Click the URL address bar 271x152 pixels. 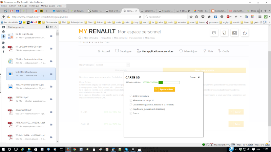point(74,17)
